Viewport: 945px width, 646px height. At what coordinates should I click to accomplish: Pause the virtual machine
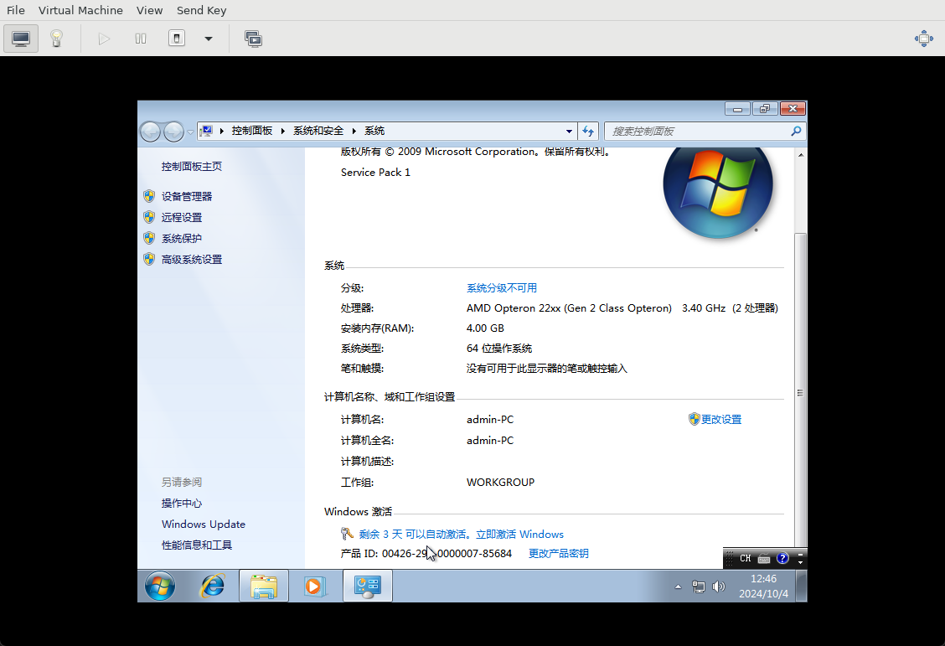pyautogui.click(x=141, y=39)
